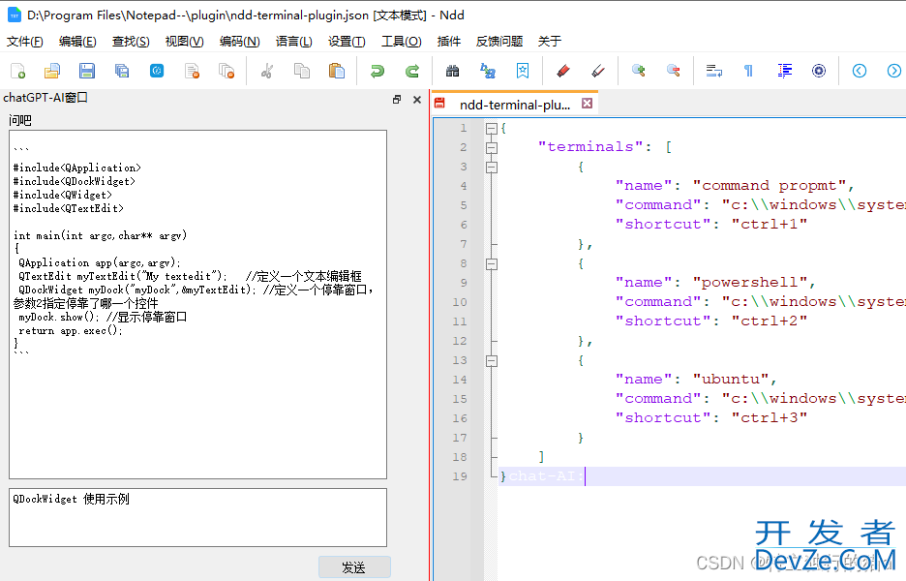Click the Cut scissors icon
Image resolution: width=906 pixels, height=581 pixels.
pyautogui.click(x=268, y=71)
